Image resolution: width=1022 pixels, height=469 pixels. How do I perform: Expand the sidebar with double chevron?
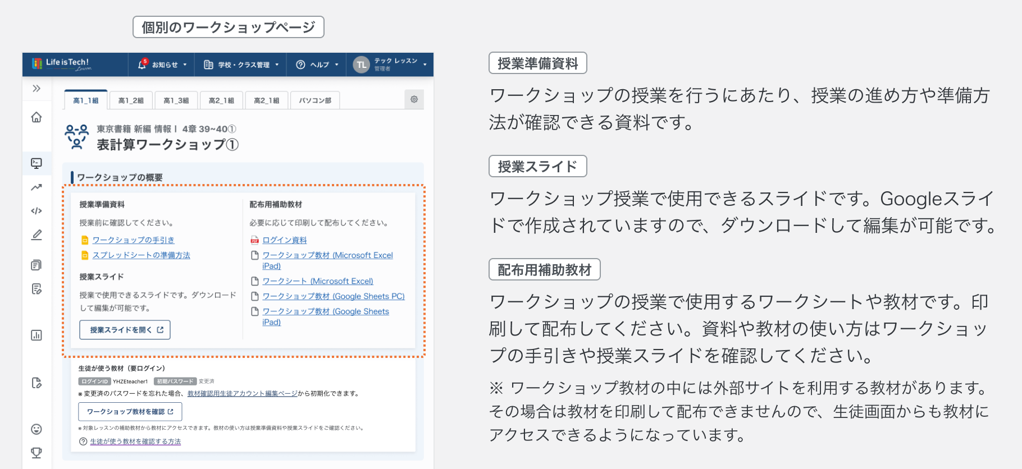[36, 89]
